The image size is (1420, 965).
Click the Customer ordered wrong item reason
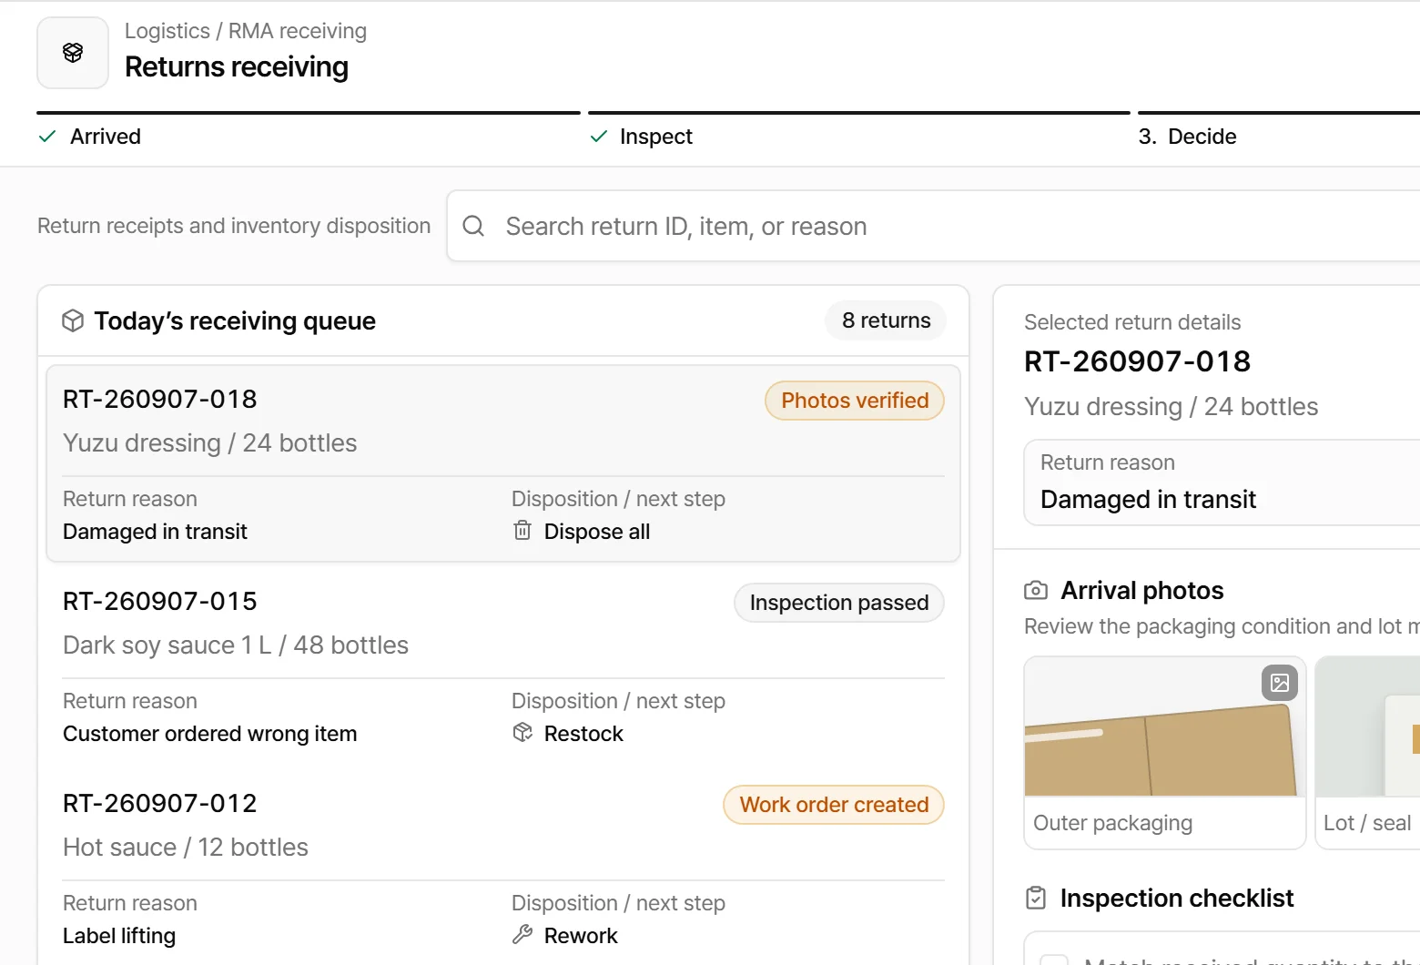tap(209, 734)
